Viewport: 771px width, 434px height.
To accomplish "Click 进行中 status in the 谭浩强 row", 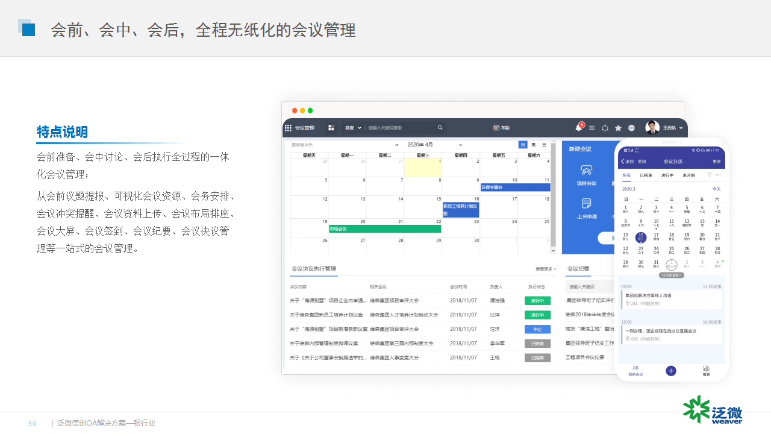I will point(537,300).
